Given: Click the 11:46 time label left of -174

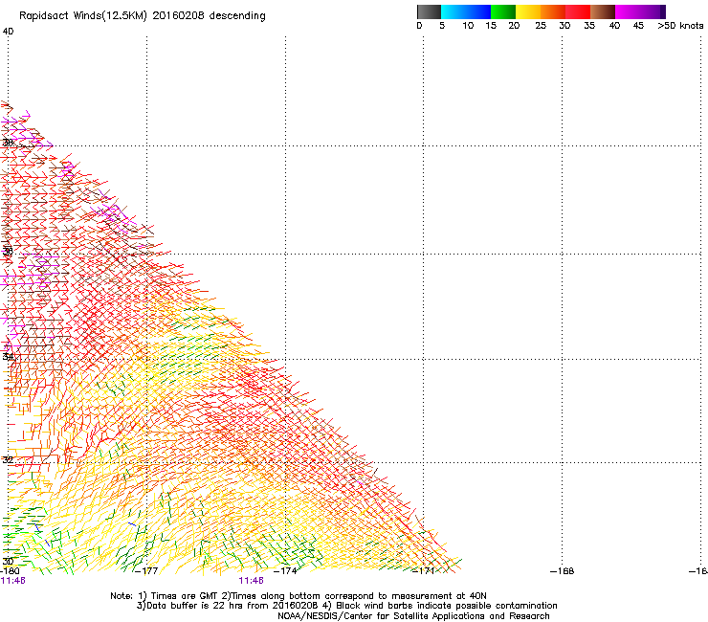Looking at the screenshot, I should pyautogui.click(x=251, y=581).
